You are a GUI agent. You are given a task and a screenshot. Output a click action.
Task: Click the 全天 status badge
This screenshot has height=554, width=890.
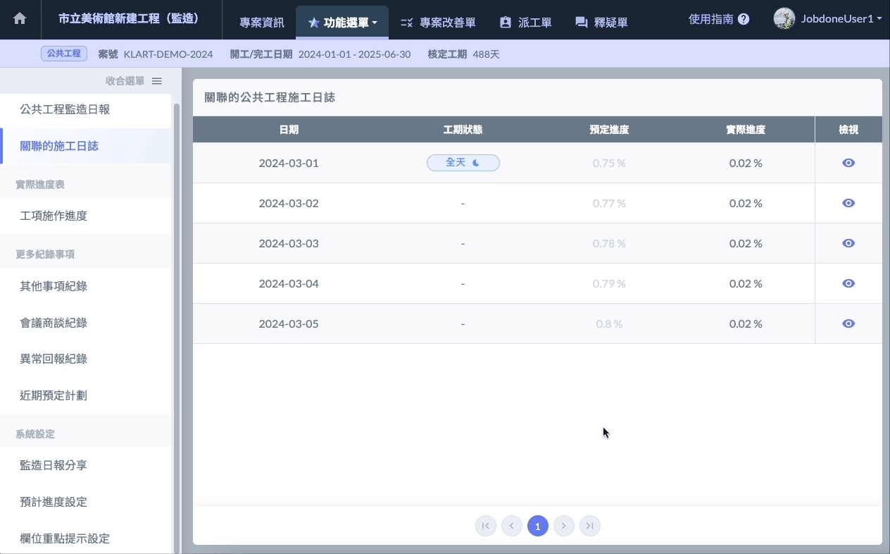(463, 163)
